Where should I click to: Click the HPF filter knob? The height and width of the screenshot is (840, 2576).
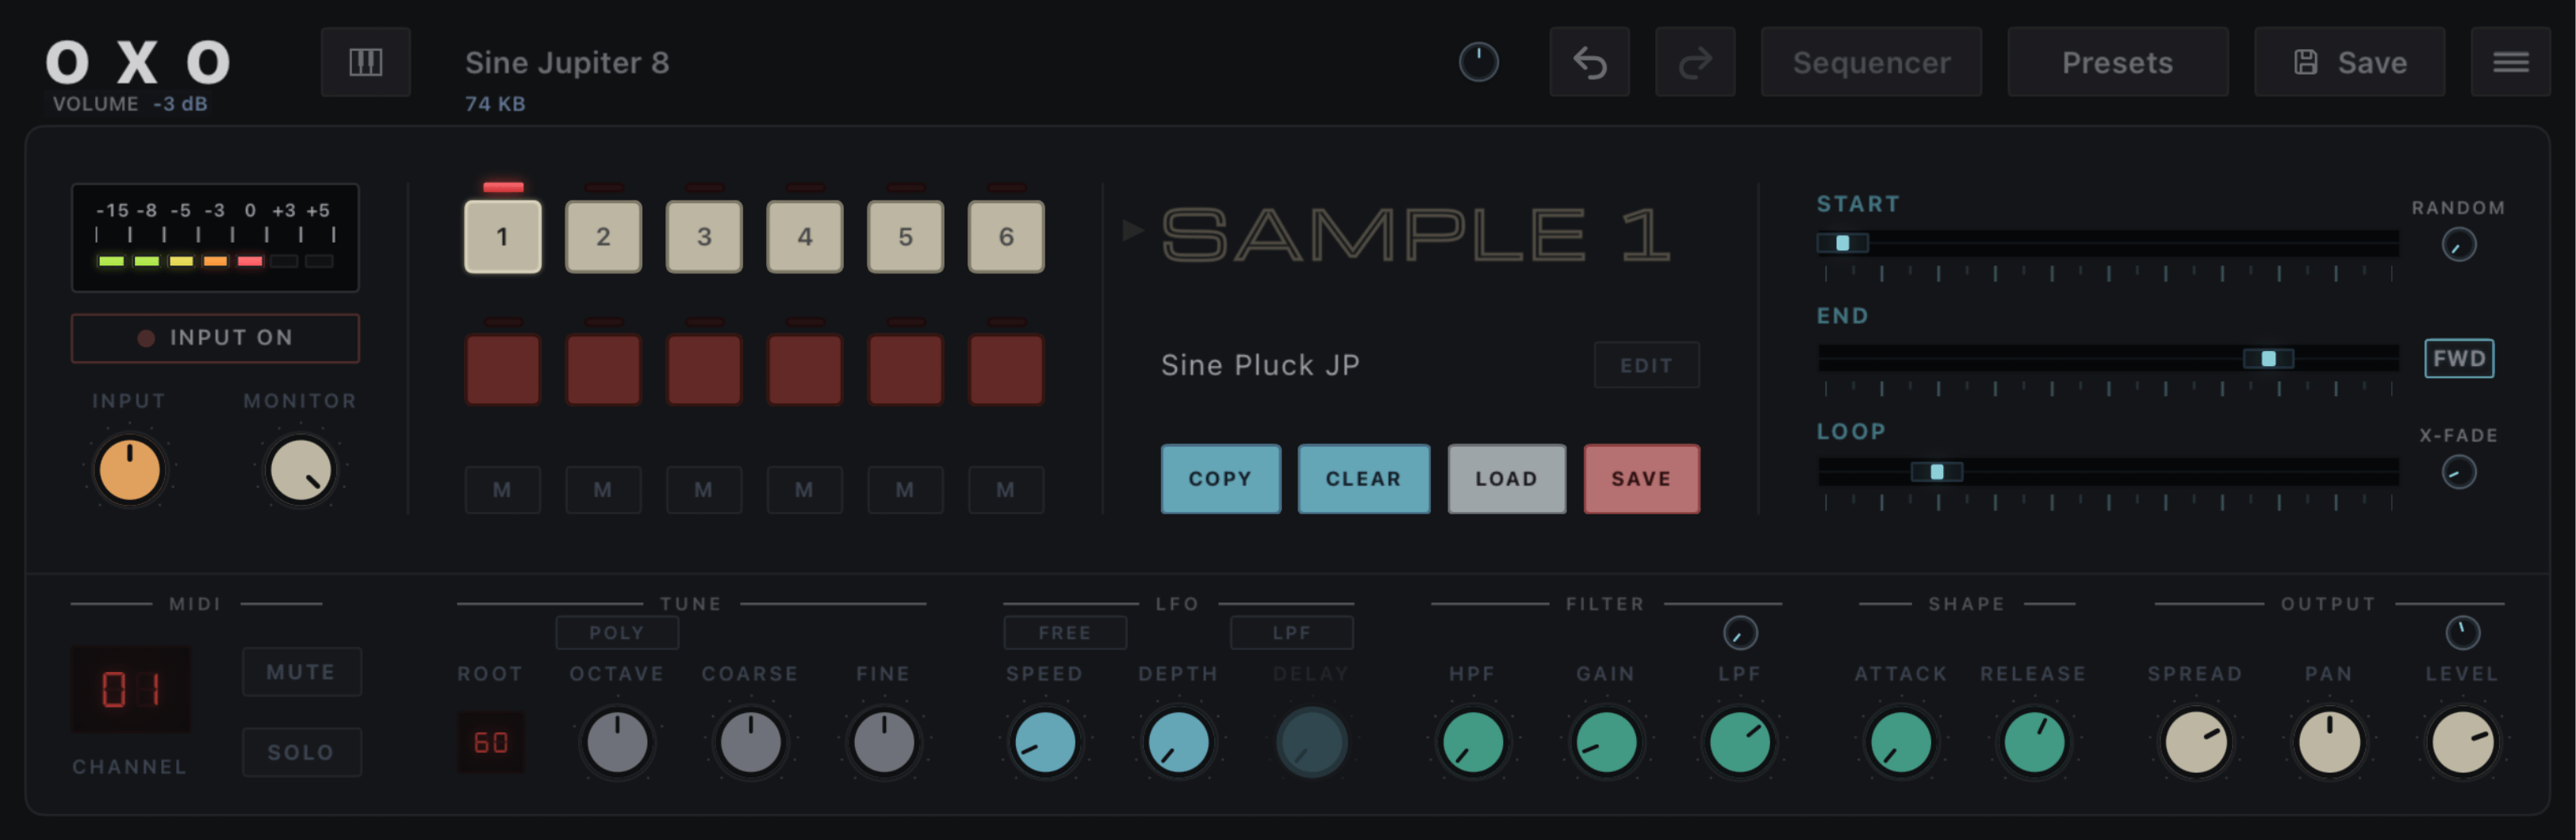point(1472,742)
